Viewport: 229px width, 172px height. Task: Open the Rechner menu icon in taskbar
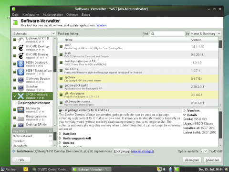pyautogui.click(x=2, y=169)
